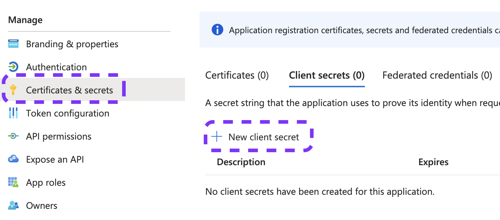Switch to the Certificates tab
Viewport: 500px width, 220px height.
coord(237,75)
